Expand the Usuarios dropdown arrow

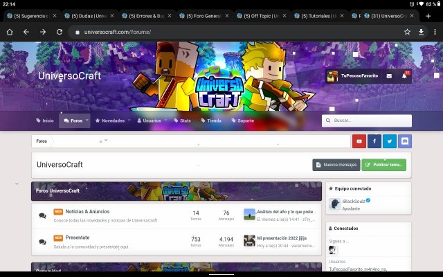click(x=166, y=120)
